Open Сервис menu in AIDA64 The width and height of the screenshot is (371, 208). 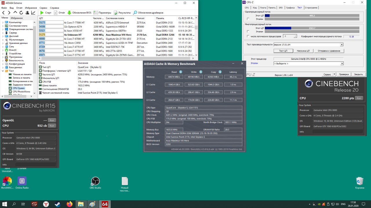pyautogui.click(x=43, y=8)
